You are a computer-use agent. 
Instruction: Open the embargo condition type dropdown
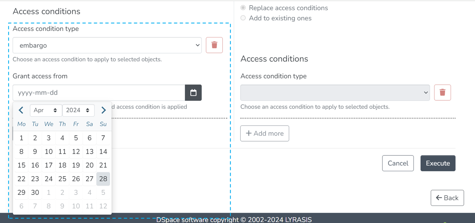107,45
